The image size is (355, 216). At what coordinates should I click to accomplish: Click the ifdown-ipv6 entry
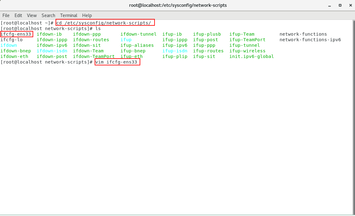coord(52,45)
